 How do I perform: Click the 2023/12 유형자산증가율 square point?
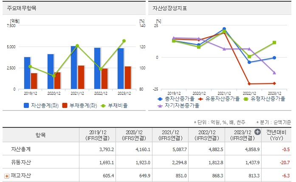click(x=274, y=42)
